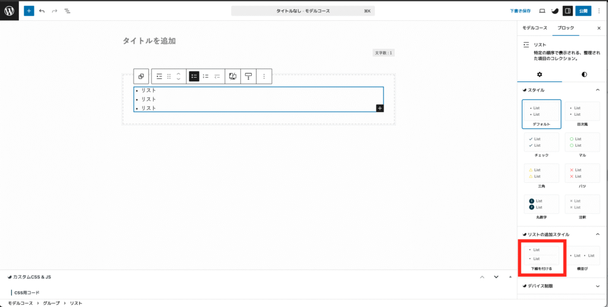This screenshot has width=608, height=307.
Task: Select the チェック list style
Action: (541, 143)
